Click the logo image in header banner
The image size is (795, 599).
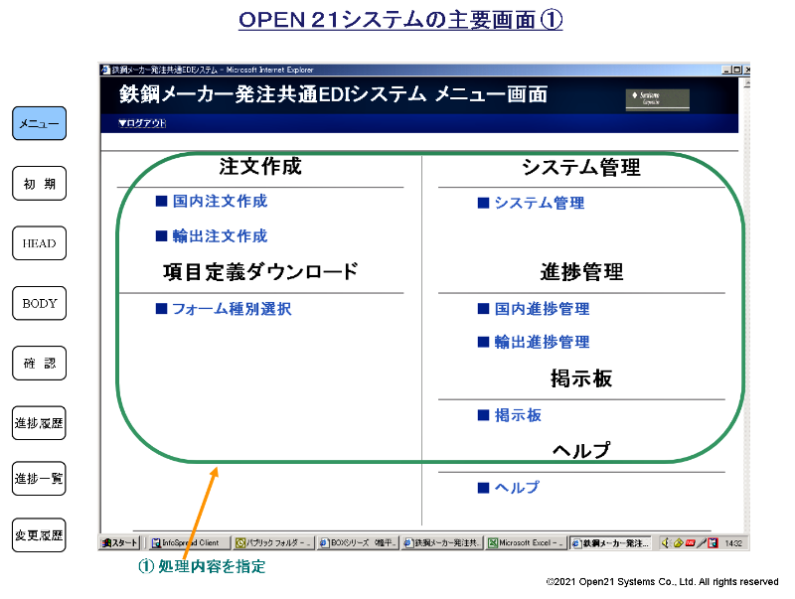click(658, 99)
